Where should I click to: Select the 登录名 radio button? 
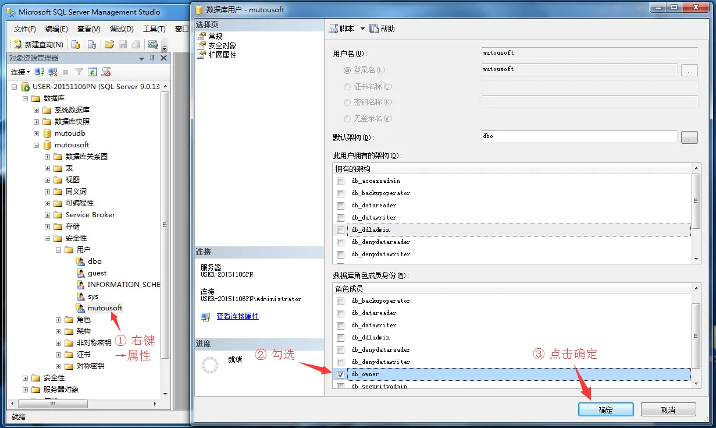point(347,70)
